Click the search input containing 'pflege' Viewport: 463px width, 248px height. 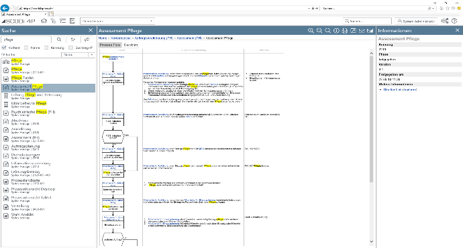click(27, 40)
